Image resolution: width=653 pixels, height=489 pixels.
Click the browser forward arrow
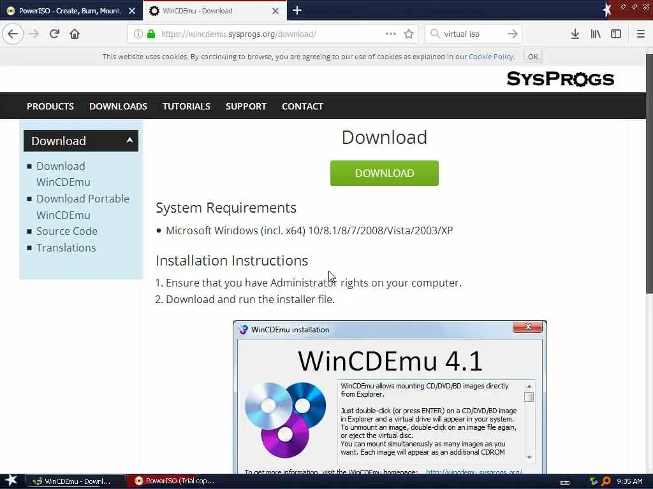(x=34, y=34)
